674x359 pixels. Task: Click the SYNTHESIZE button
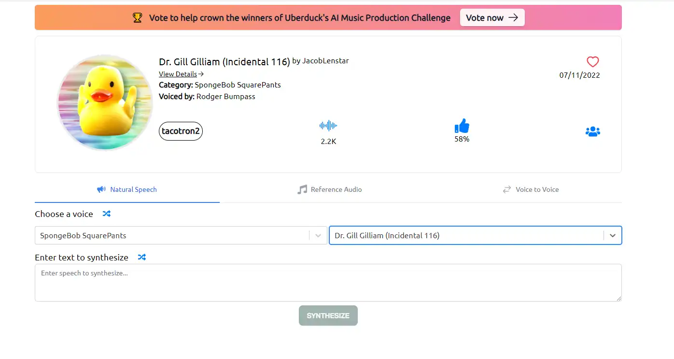328,316
